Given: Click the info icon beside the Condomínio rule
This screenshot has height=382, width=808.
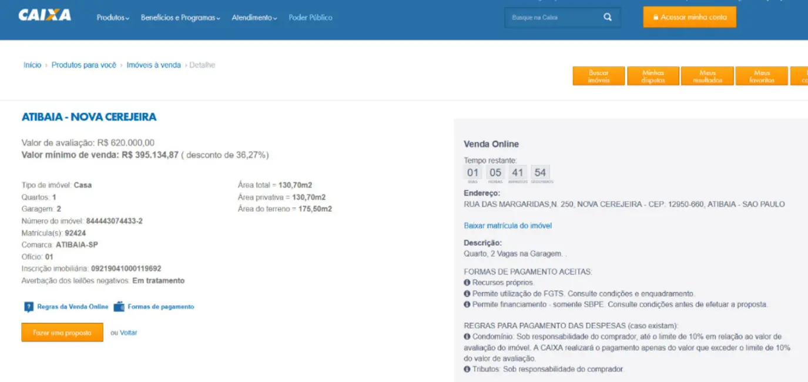Looking at the screenshot, I should 467,337.
